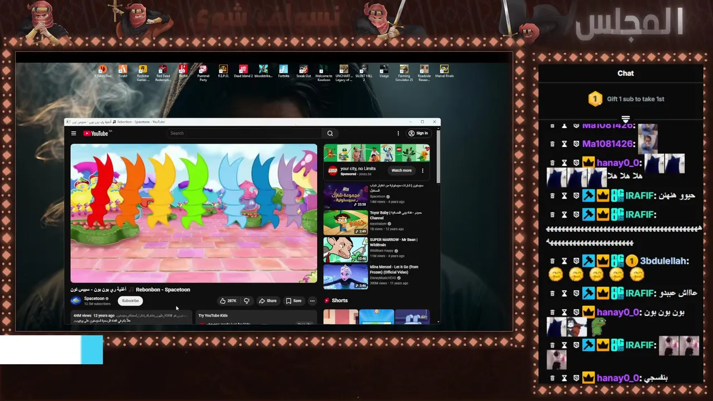713x401 pixels.
Task: Play Idina Menzel Let It Go thumbnail
Action: (345, 277)
